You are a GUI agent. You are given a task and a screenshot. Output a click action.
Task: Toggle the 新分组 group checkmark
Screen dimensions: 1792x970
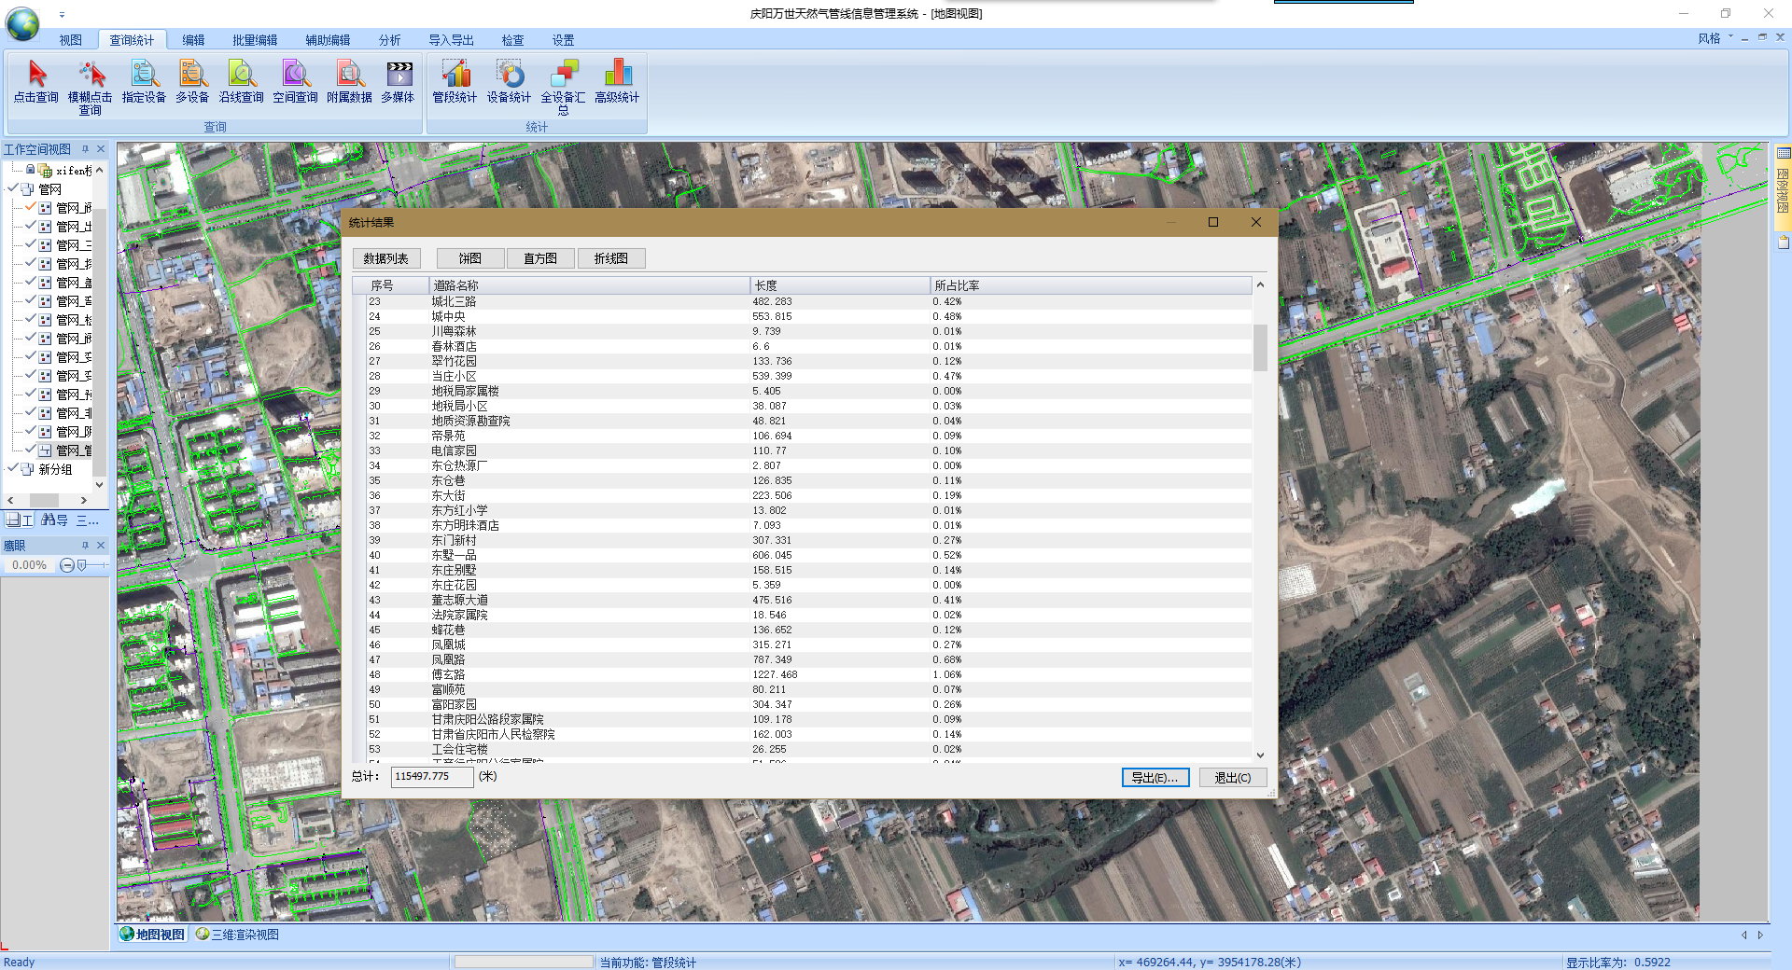[13, 469]
